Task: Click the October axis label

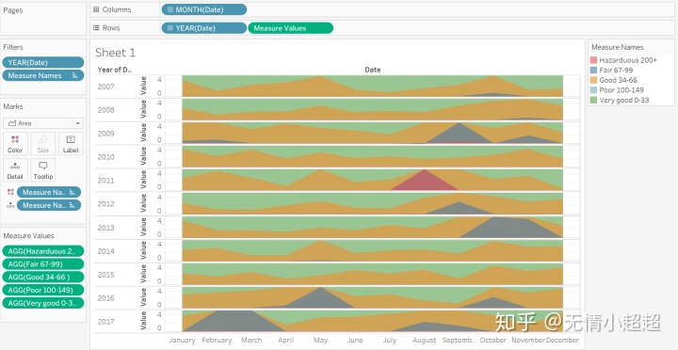Action: click(x=492, y=340)
